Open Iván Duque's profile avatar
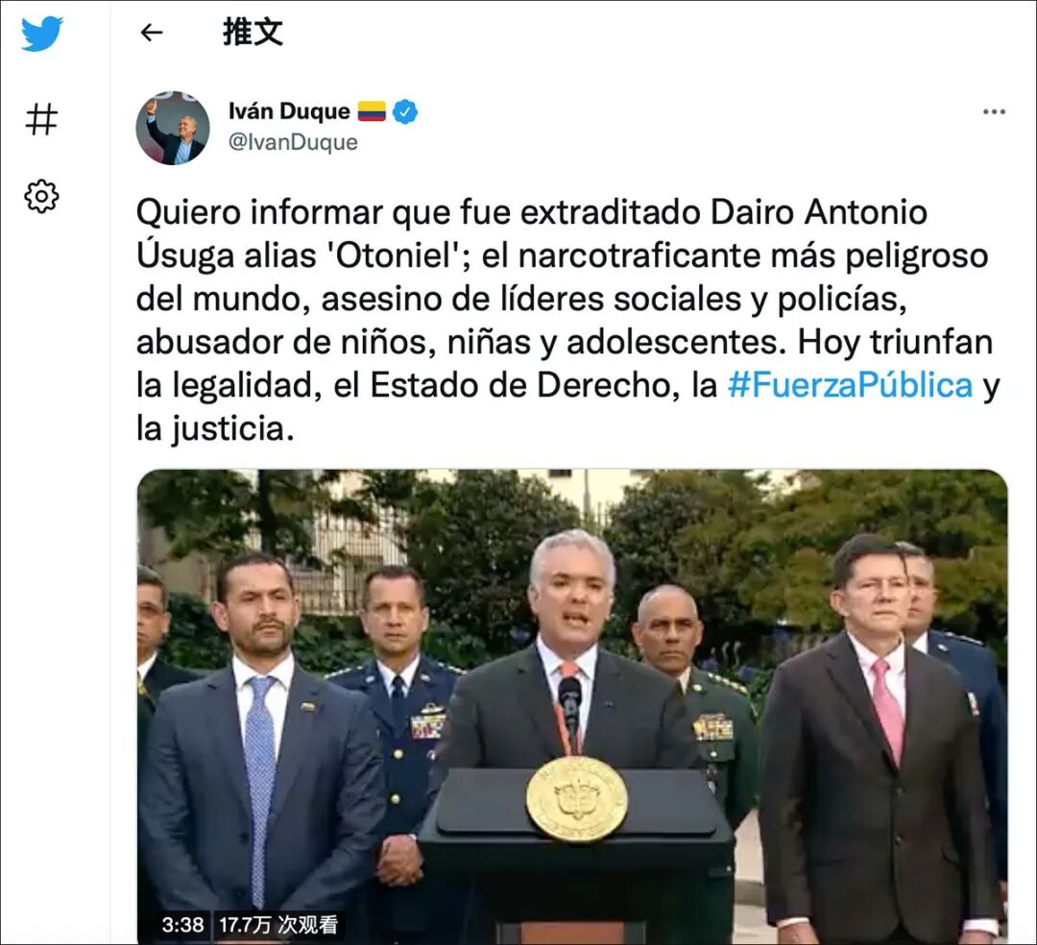The height and width of the screenshot is (945, 1037). pyautogui.click(x=173, y=128)
